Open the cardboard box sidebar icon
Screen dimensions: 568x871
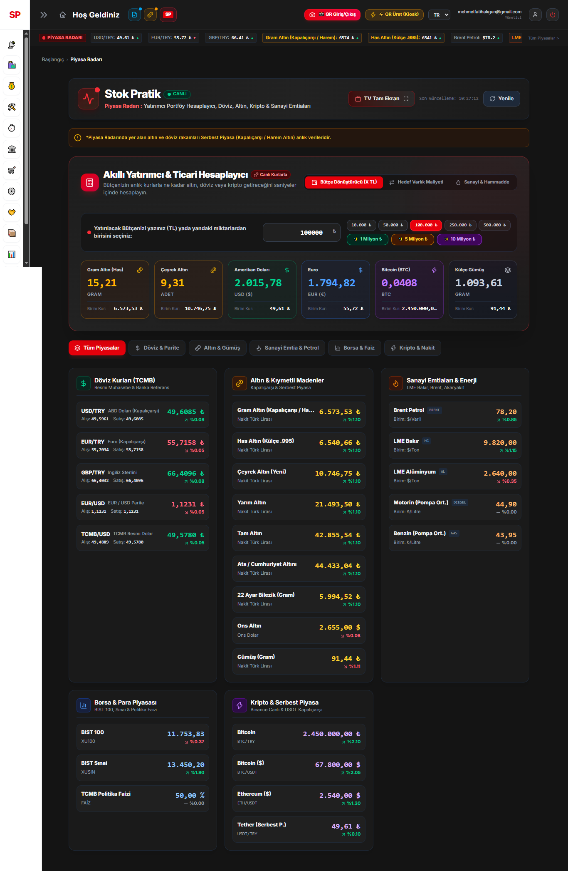[12, 233]
